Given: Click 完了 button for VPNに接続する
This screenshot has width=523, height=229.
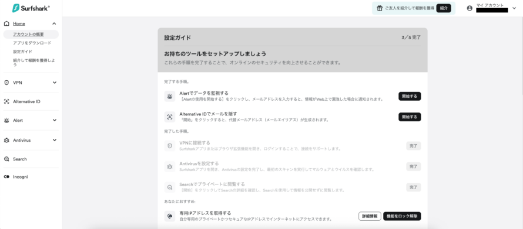Looking at the screenshot, I should coord(414,146).
